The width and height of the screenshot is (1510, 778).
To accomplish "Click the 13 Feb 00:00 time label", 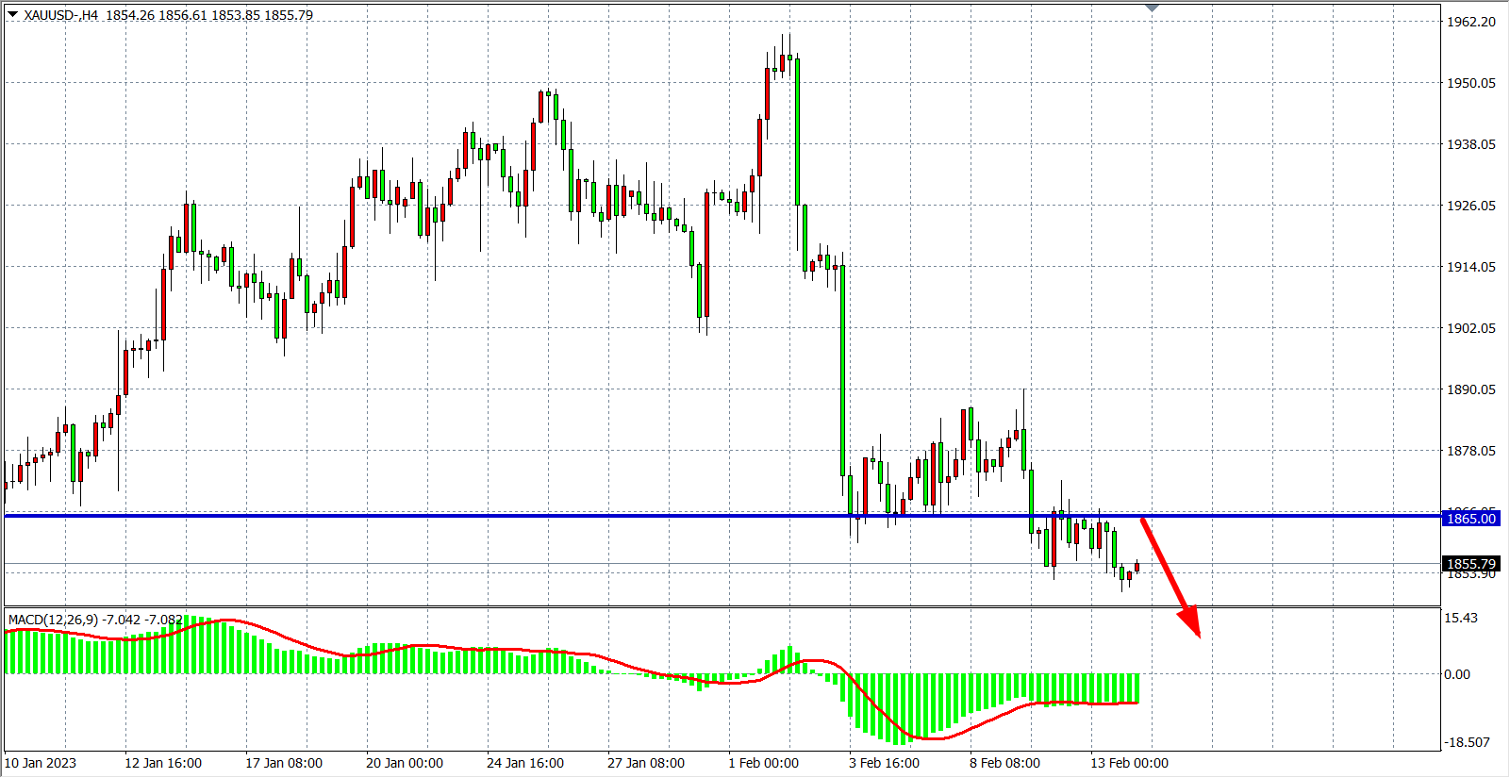I will pyautogui.click(x=1129, y=763).
